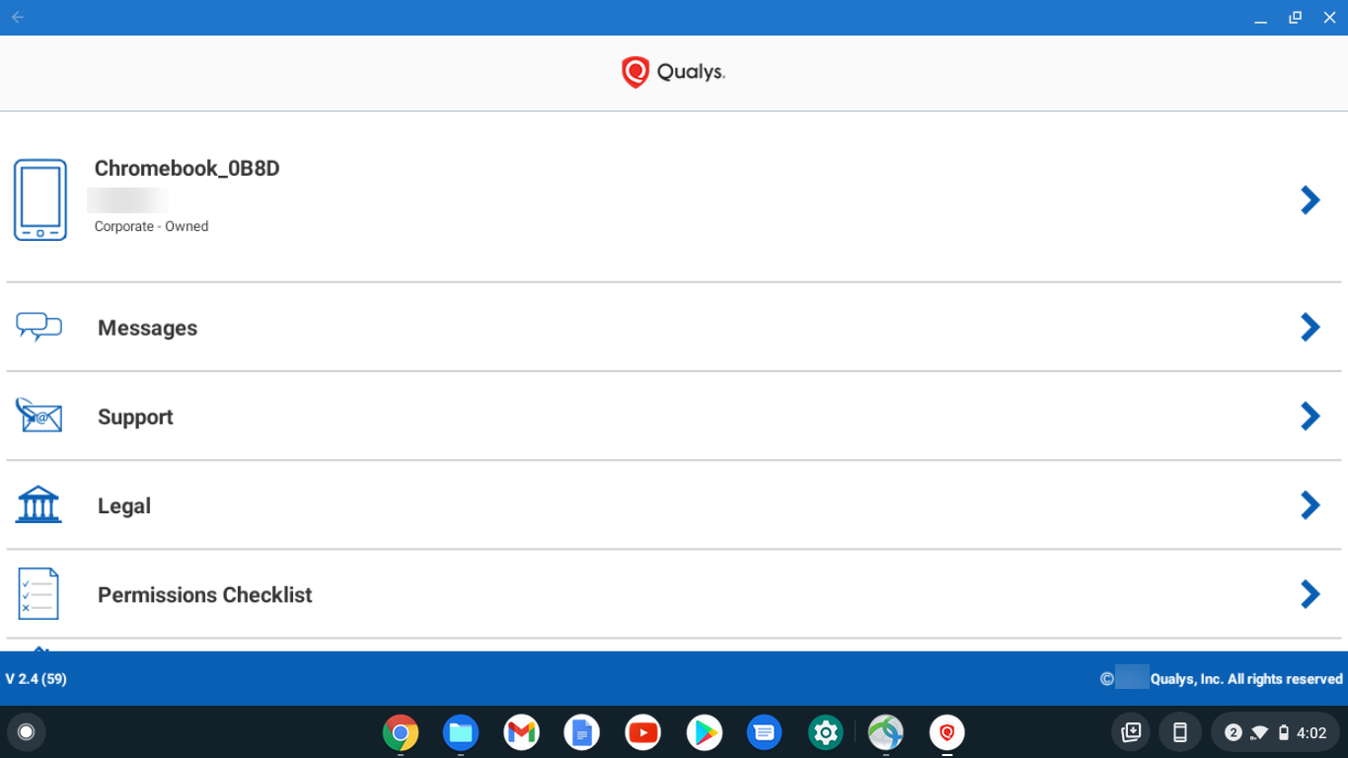Screen dimensions: 1348x758
Task: Click the Qualys app icon in shelf
Action: [x=947, y=732]
